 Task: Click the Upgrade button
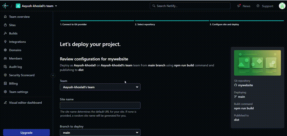pyautogui.click(x=26, y=133)
